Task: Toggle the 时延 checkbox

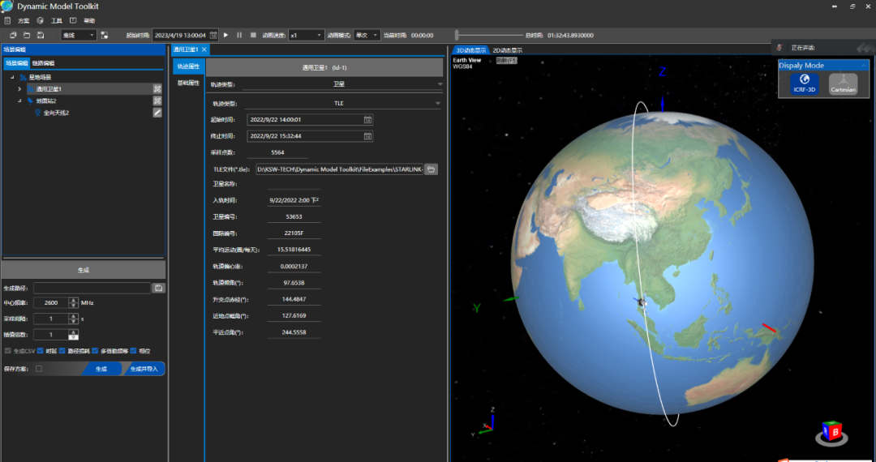Action: [41, 351]
